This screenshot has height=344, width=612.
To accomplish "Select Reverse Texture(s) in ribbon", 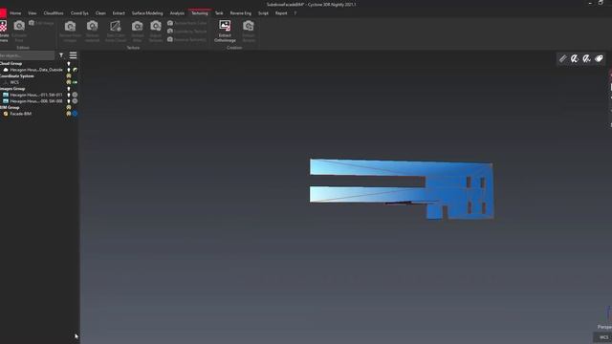I will tap(187, 39).
